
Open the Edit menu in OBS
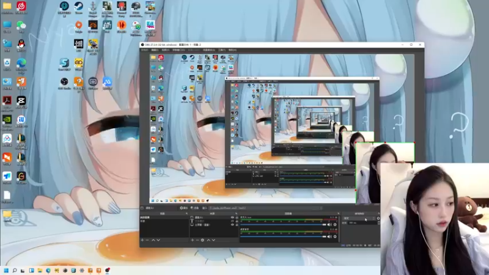point(155,50)
